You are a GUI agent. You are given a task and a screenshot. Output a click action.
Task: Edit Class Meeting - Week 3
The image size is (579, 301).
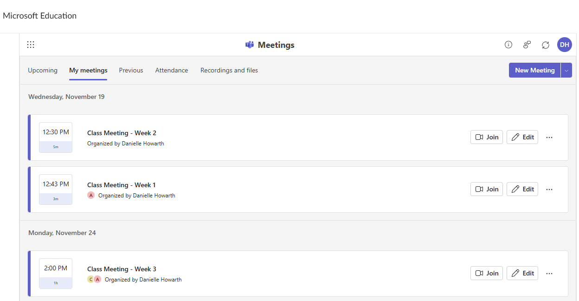click(522, 273)
